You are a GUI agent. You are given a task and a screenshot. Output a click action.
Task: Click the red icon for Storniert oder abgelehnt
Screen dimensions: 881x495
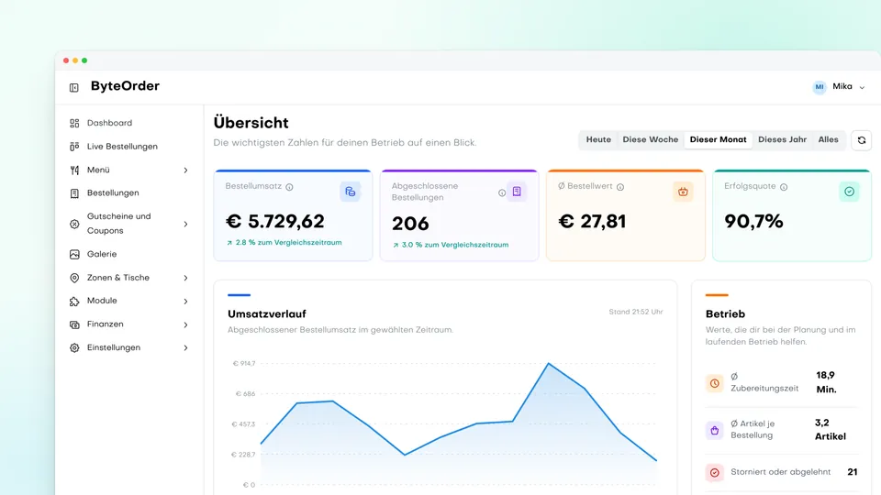tap(715, 473)
